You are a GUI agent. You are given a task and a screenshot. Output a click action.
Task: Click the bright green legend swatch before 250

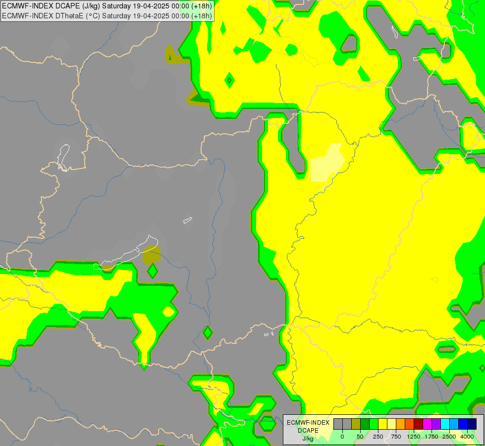[x=374, y=424]
